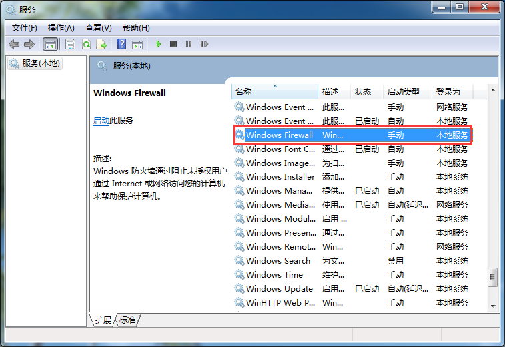Viewport: 505px width, 347px height.
Task: Click gear icon of Windows Search row
Action: pyautogui.click(x=239, y=260)
